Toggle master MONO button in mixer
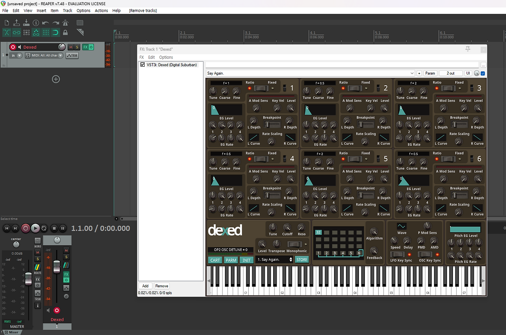The width and height of the screenshot is (506, 335). click(38, 241)
